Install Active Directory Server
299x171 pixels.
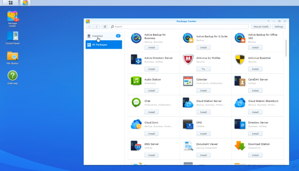click(x=152, y=69)
